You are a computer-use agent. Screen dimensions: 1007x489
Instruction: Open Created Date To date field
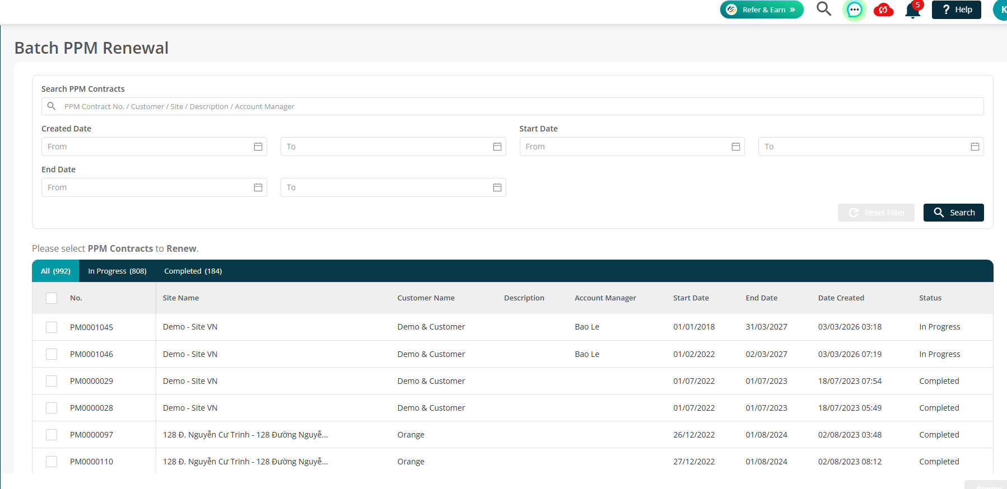pos(393,147)
